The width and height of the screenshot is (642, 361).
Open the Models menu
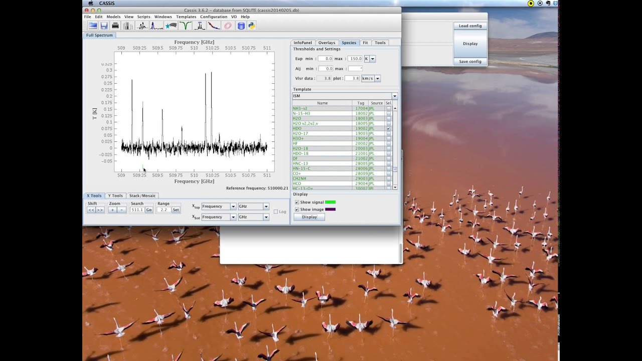113,17
